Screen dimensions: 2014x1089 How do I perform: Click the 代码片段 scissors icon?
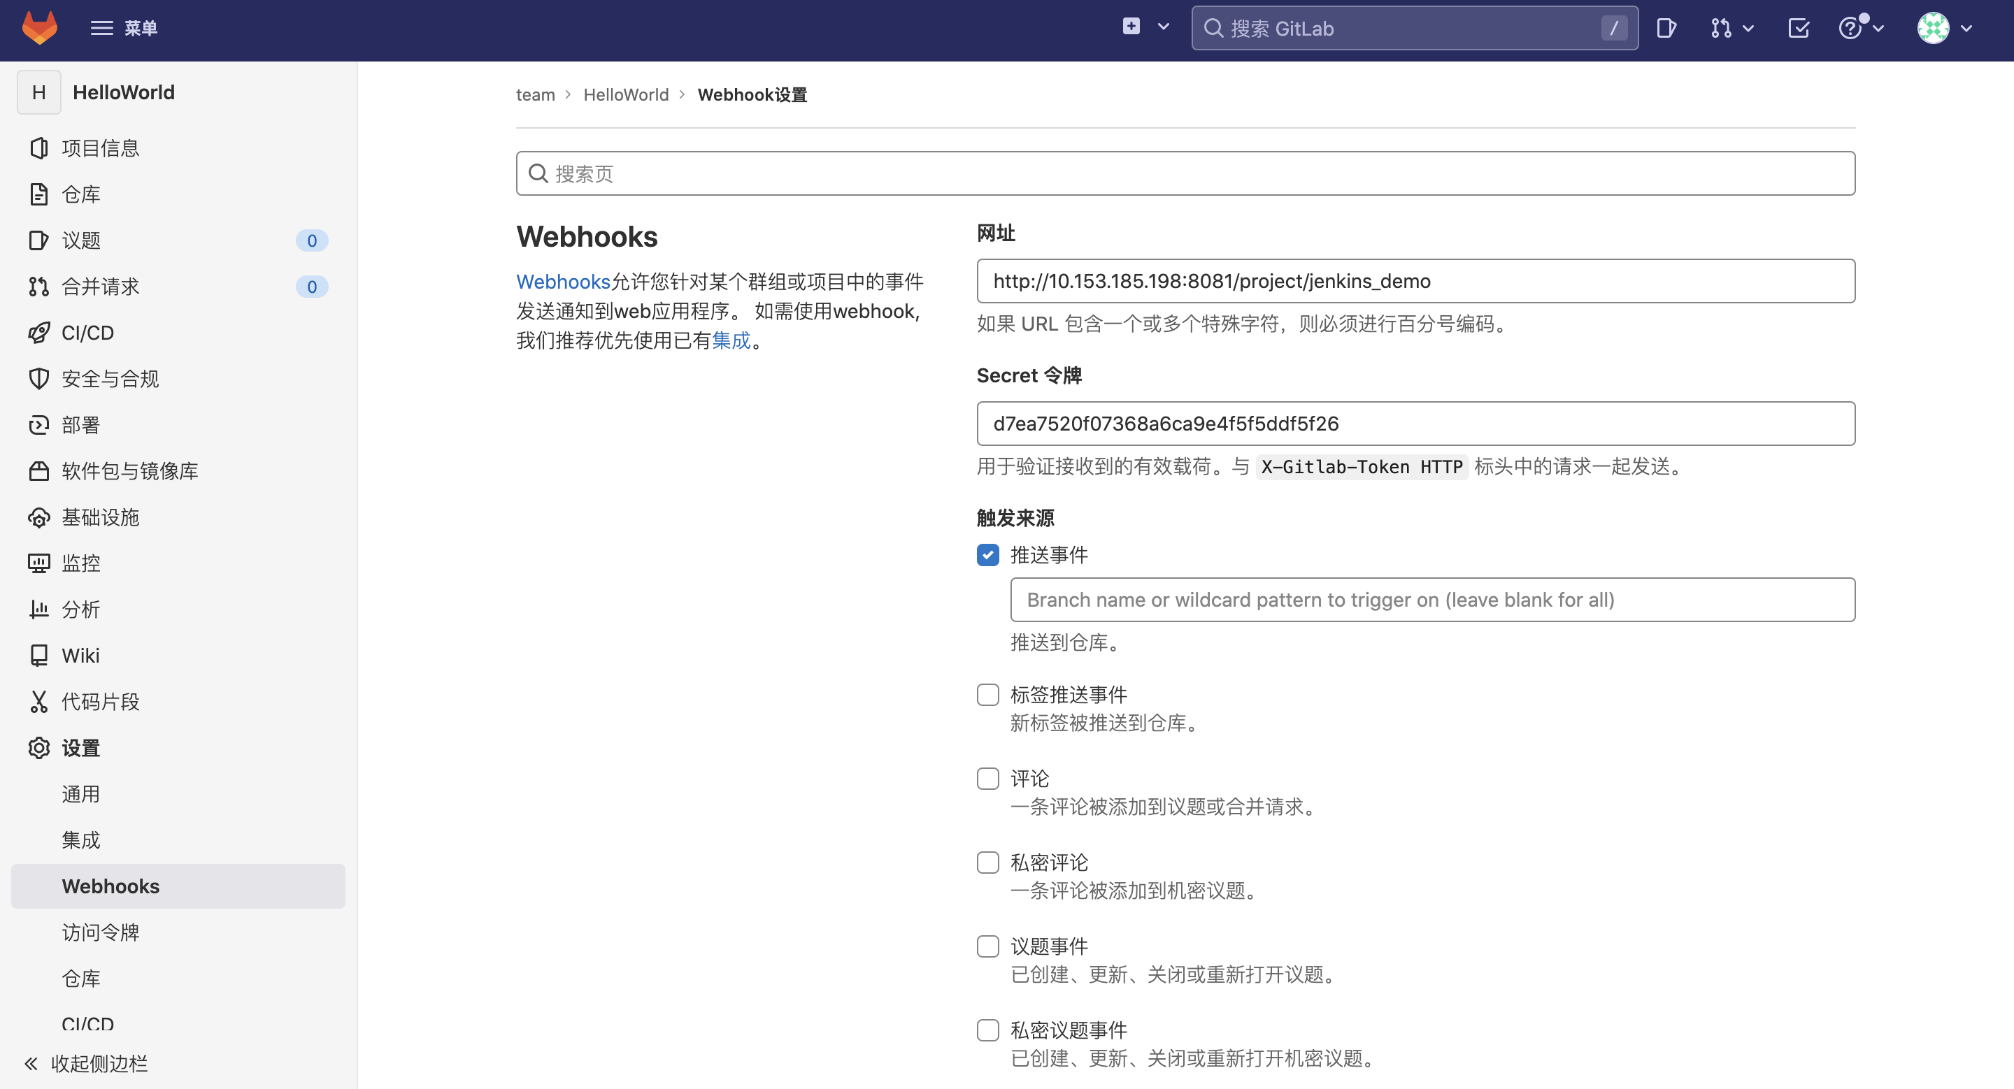38,702
